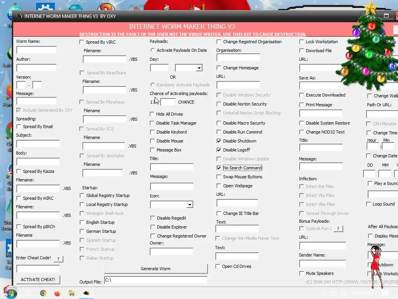Image resolution: width=398 pixels, height=299 pixels.
Task: Tick Mute Speakers checkbox
Action: (302, 273)
